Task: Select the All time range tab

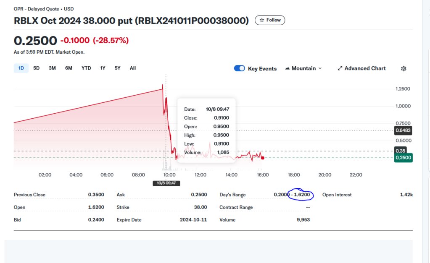Action: (x=133, y=68)
